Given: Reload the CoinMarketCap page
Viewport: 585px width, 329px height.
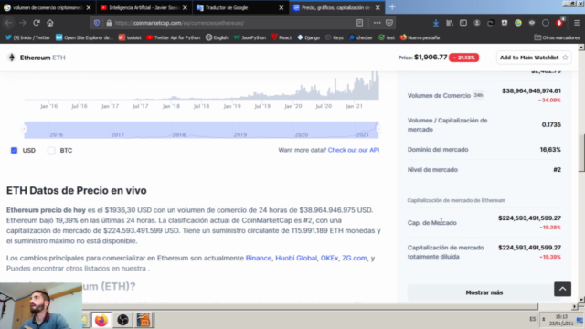Looking at the screenshot, I should pos(37,23).
